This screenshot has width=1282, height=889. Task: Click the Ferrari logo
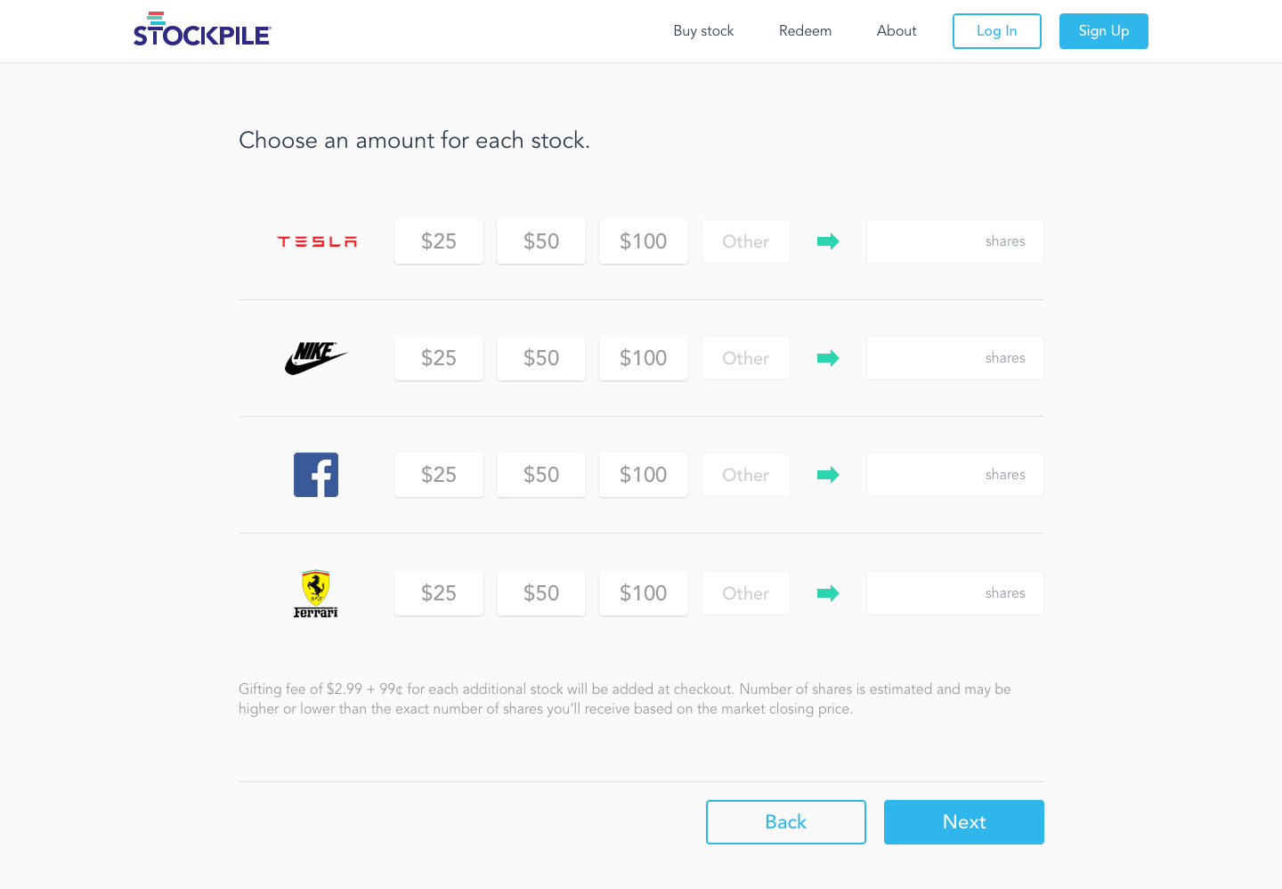click(316, 593)
